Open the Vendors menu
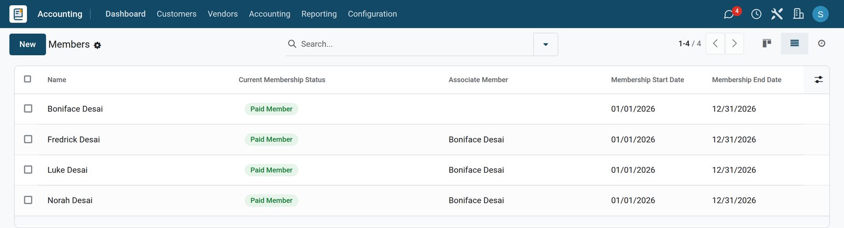844x228 pixels. tap(223, 14)
